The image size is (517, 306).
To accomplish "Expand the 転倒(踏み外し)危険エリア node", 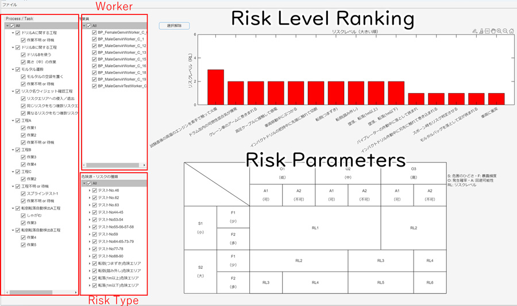I will pos(90,271).
